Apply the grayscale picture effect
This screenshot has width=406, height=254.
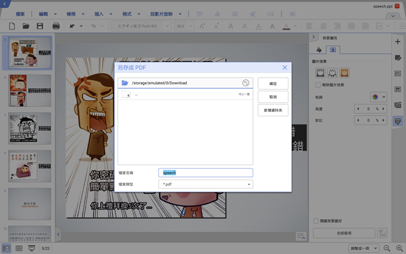320,73
